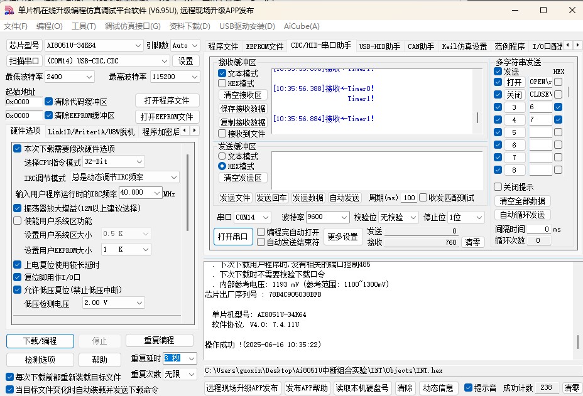583x396 pixels.
Task: Switch to the Keil仿真设置 tab
Action: point(464,46)
